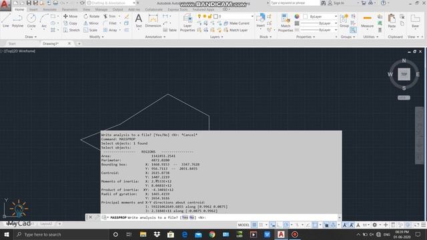Activate the Array tool
The image size is (427, 240).
click(x=110, y=30)
